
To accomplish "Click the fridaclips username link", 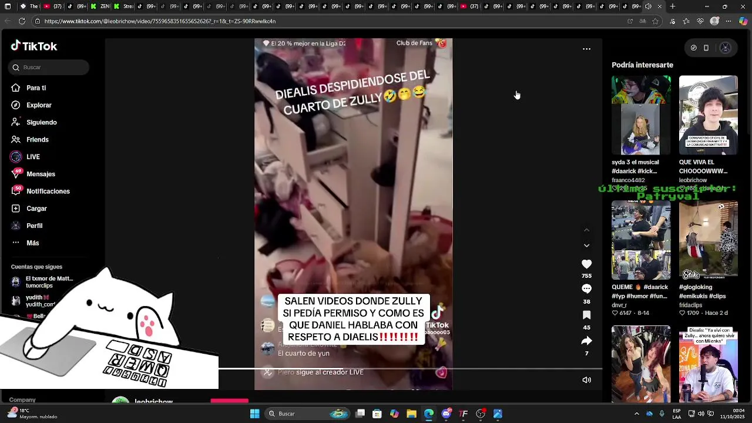I will coord(690,305).
